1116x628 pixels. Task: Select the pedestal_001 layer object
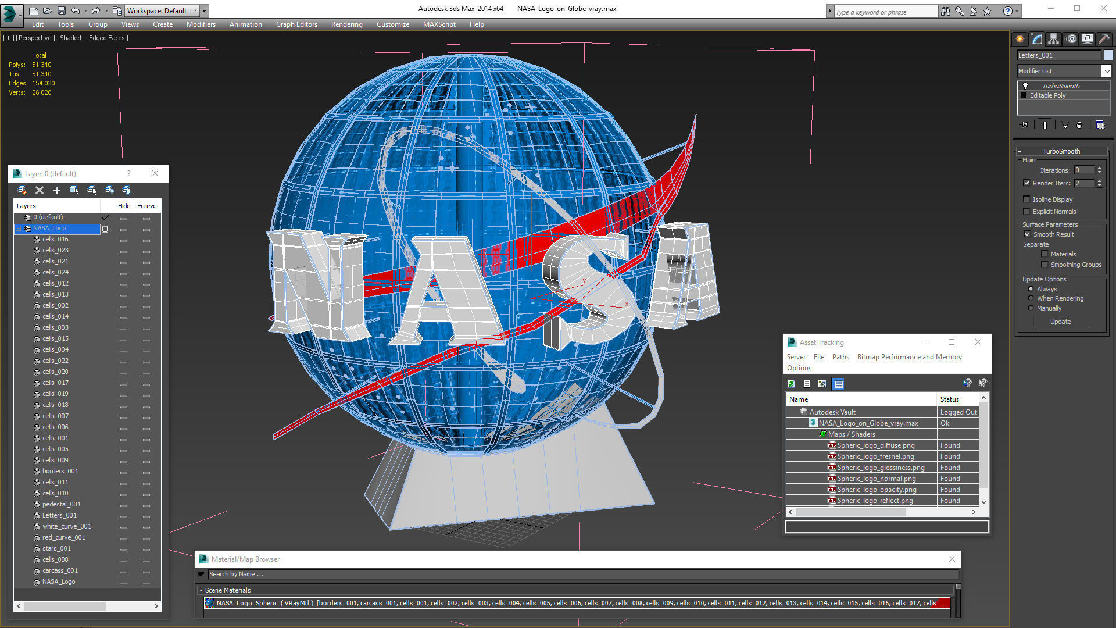[x=61, y=504]
